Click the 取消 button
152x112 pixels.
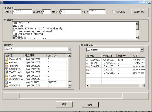tap(64, 104)
